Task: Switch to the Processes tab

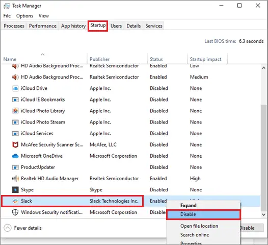Action: tap(14, 26)
